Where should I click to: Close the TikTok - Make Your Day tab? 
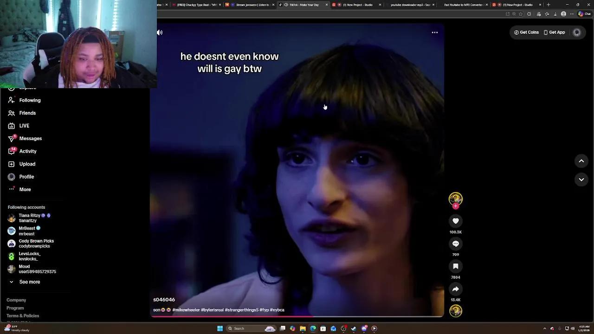point(327,5)
